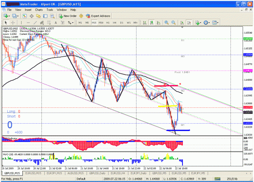Toggle Auto Scroll chart icon
The image size is (254, 182).
[182, 23]
